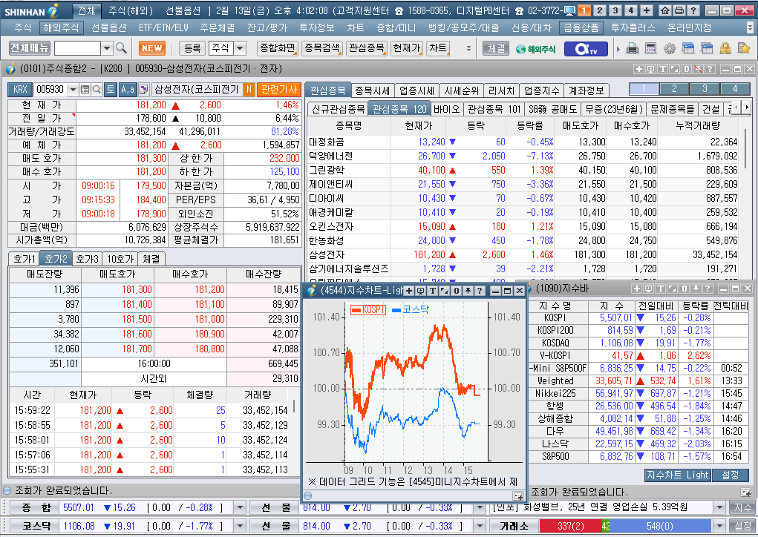Switch to virtual screen 2 in title bar
758x537 pixels.
(x=600, y=10)
